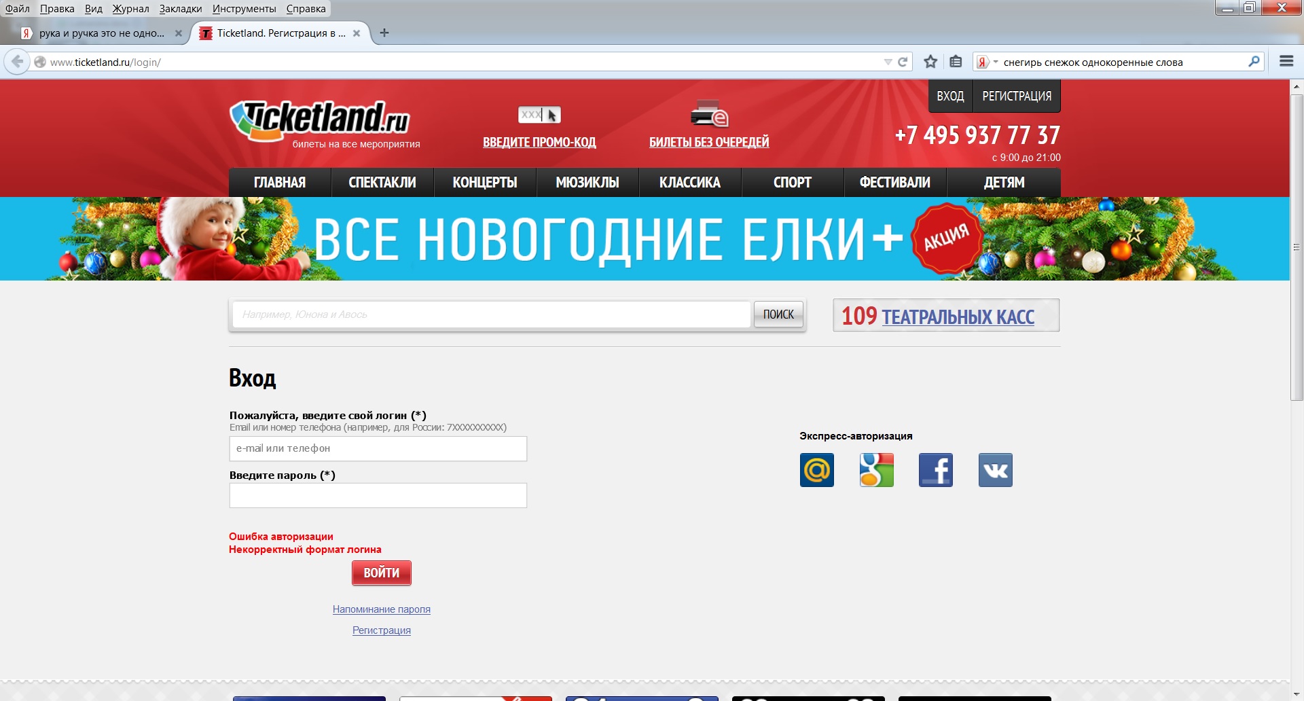Click the Экспресс-авторизация heading

856,436
